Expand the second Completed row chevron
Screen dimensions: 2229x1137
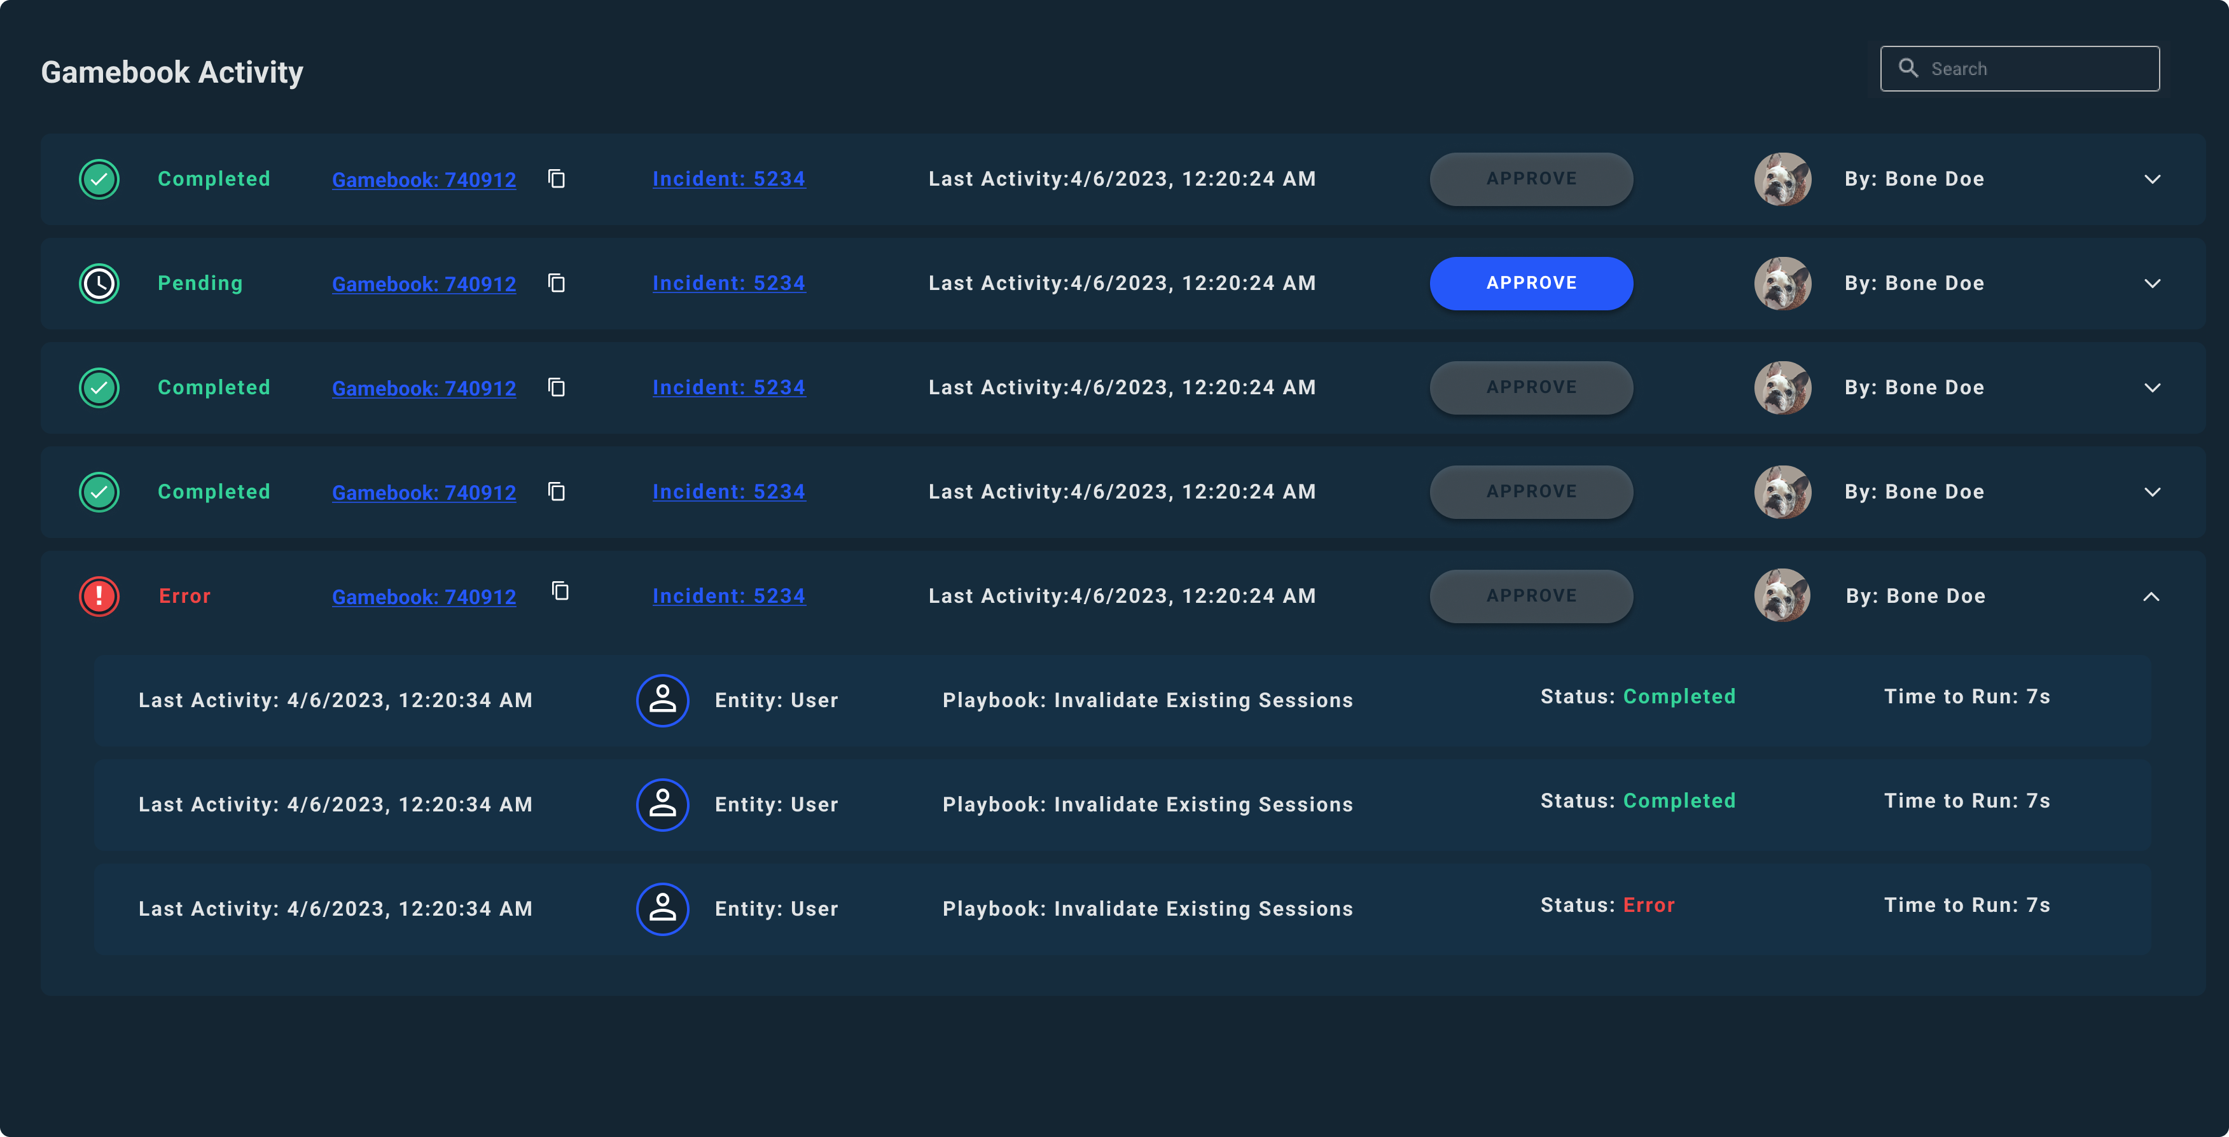tap(2152, 388)
